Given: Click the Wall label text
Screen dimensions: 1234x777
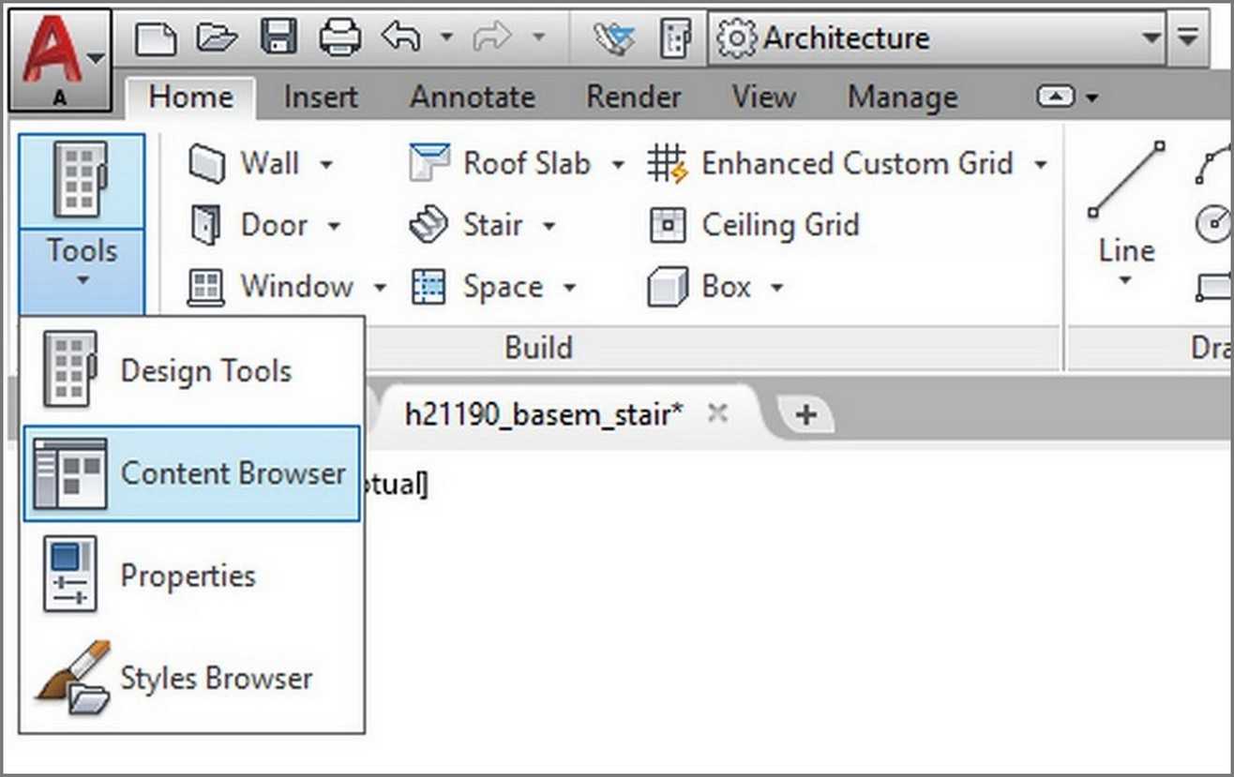Looking at the screenshot, I should point(270,163).
